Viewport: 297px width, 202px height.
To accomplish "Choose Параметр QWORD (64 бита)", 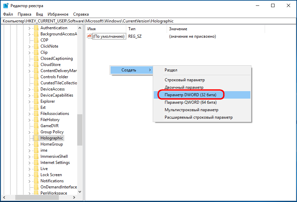I will click(202, 102).
